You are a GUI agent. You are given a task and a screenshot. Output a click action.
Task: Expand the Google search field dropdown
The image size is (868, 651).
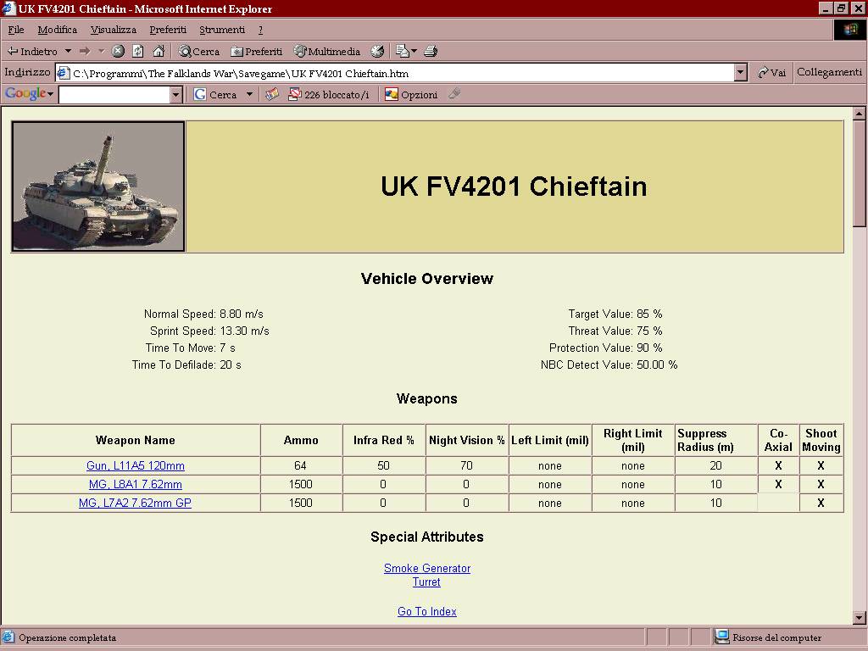(176, 95)
